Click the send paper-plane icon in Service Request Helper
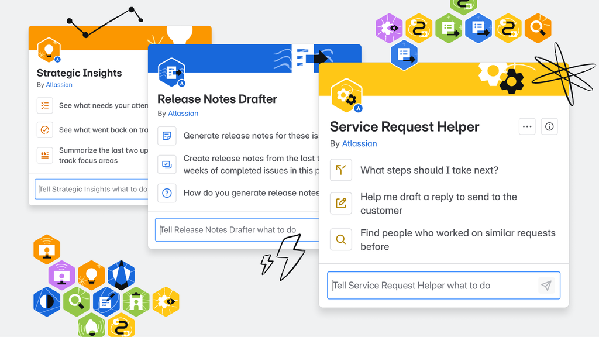Viewport: 599px width, 337px height. (x=546, y=286)
